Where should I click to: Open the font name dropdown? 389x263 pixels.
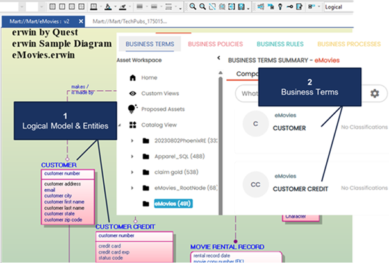click(22, 6)
